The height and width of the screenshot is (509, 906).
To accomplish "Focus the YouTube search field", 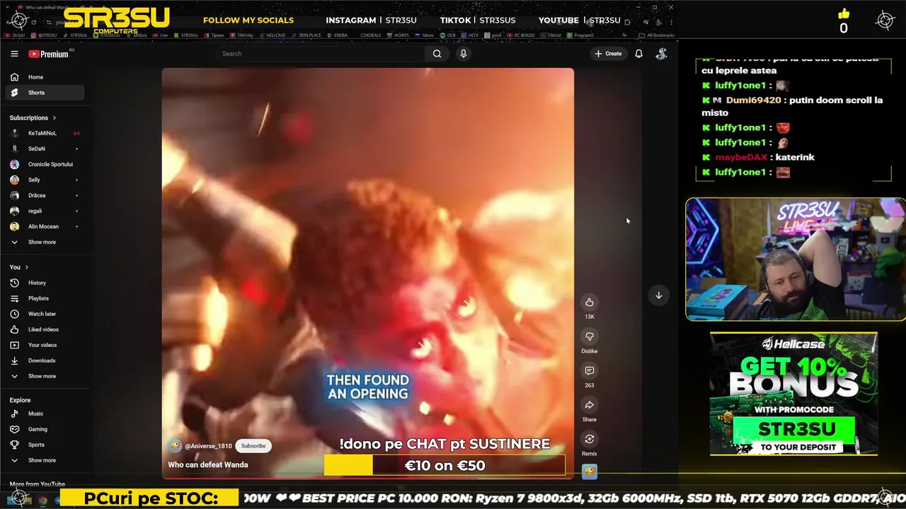I will point(321,54).
